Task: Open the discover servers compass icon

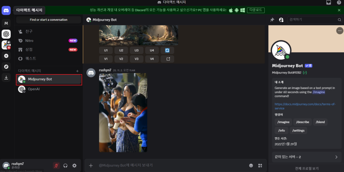Action: pyautogui.click(x=6, y=66)
